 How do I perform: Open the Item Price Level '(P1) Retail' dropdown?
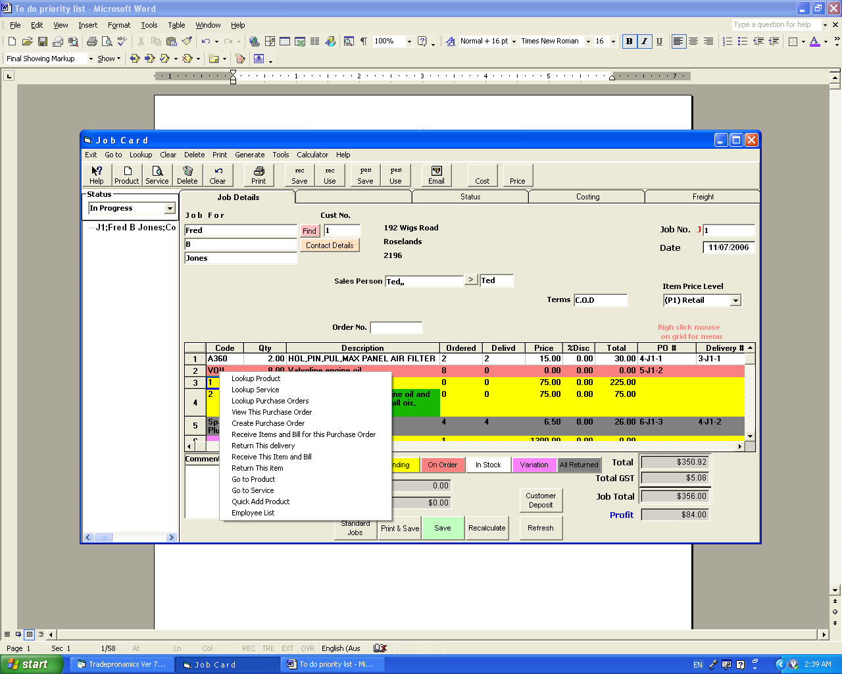coord(736,300)
